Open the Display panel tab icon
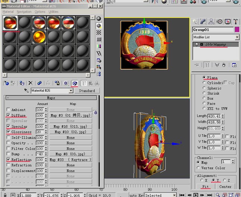The width and height of the screenshot is (241, 197). point(228,22)
